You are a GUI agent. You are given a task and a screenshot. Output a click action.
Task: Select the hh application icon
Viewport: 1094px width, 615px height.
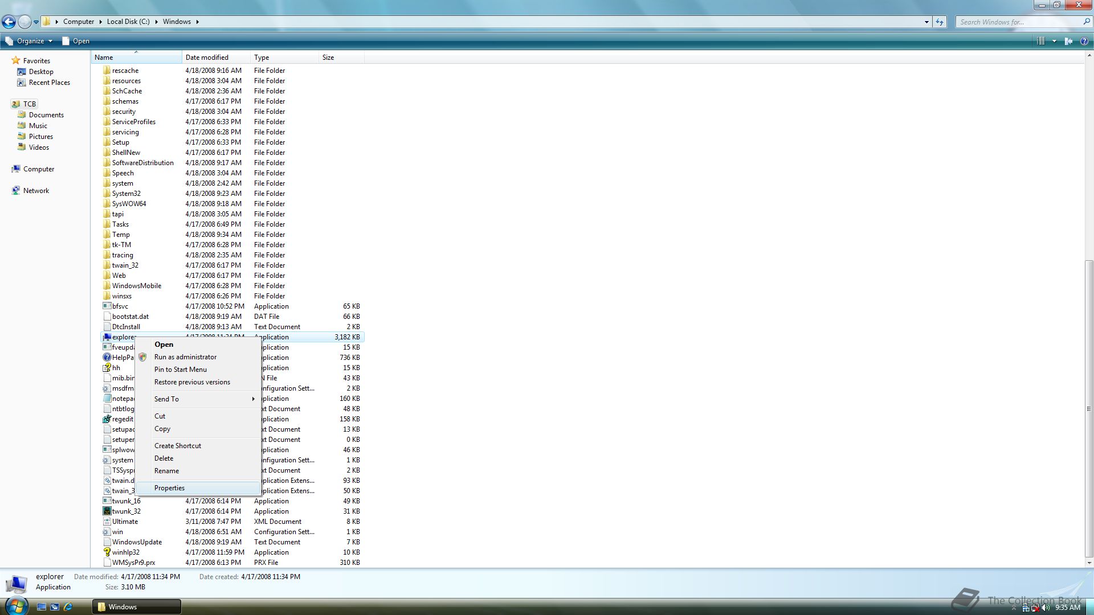point(107,368)
